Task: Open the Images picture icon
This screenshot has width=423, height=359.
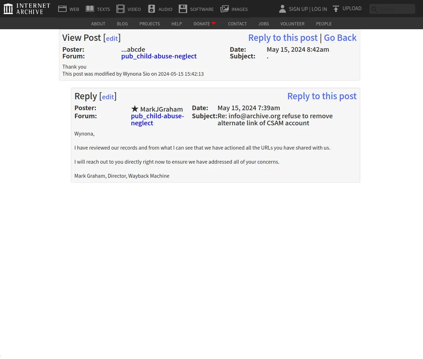Action: coord(225,9)
